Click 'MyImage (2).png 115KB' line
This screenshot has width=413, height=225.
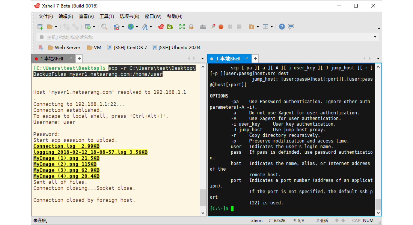tap(65, 164)
